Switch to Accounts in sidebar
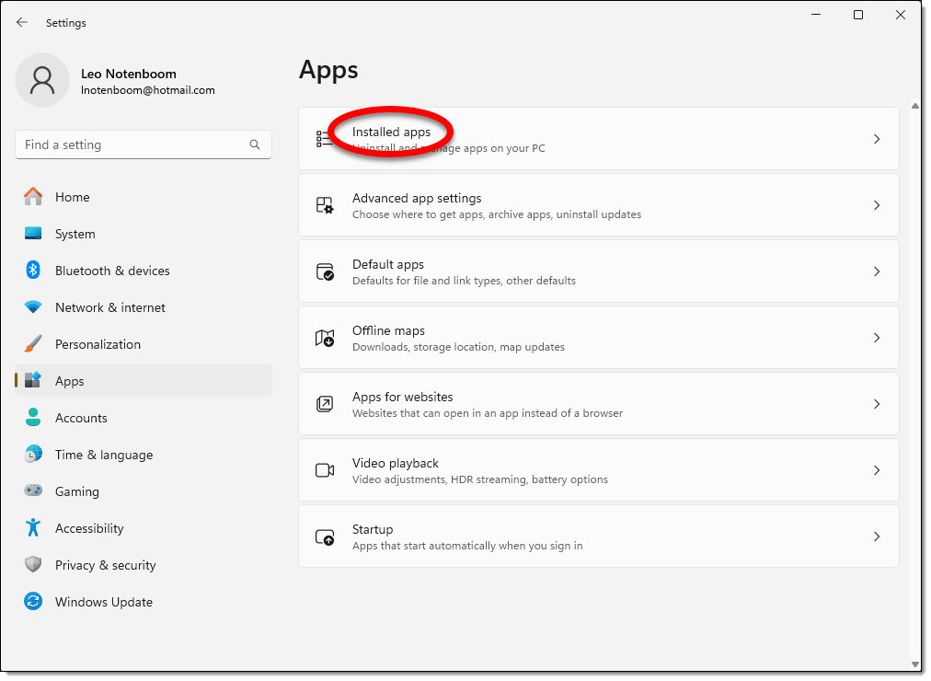The width and height of the screenshot is (931, 681). click(81, 418)
